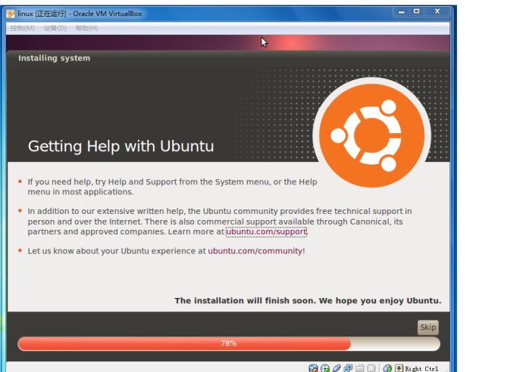The image size is (523, 372).
Task: Click the 78% installation progress bar
Action: (x=229, y=343)
